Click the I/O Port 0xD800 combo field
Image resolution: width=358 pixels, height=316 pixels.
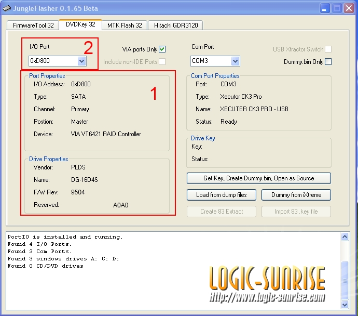coord(57,61)
